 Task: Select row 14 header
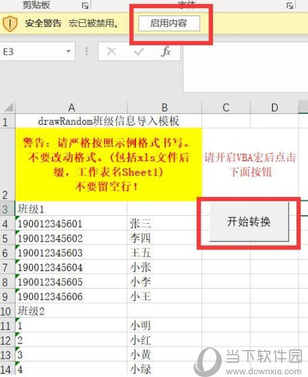point(7,369)
